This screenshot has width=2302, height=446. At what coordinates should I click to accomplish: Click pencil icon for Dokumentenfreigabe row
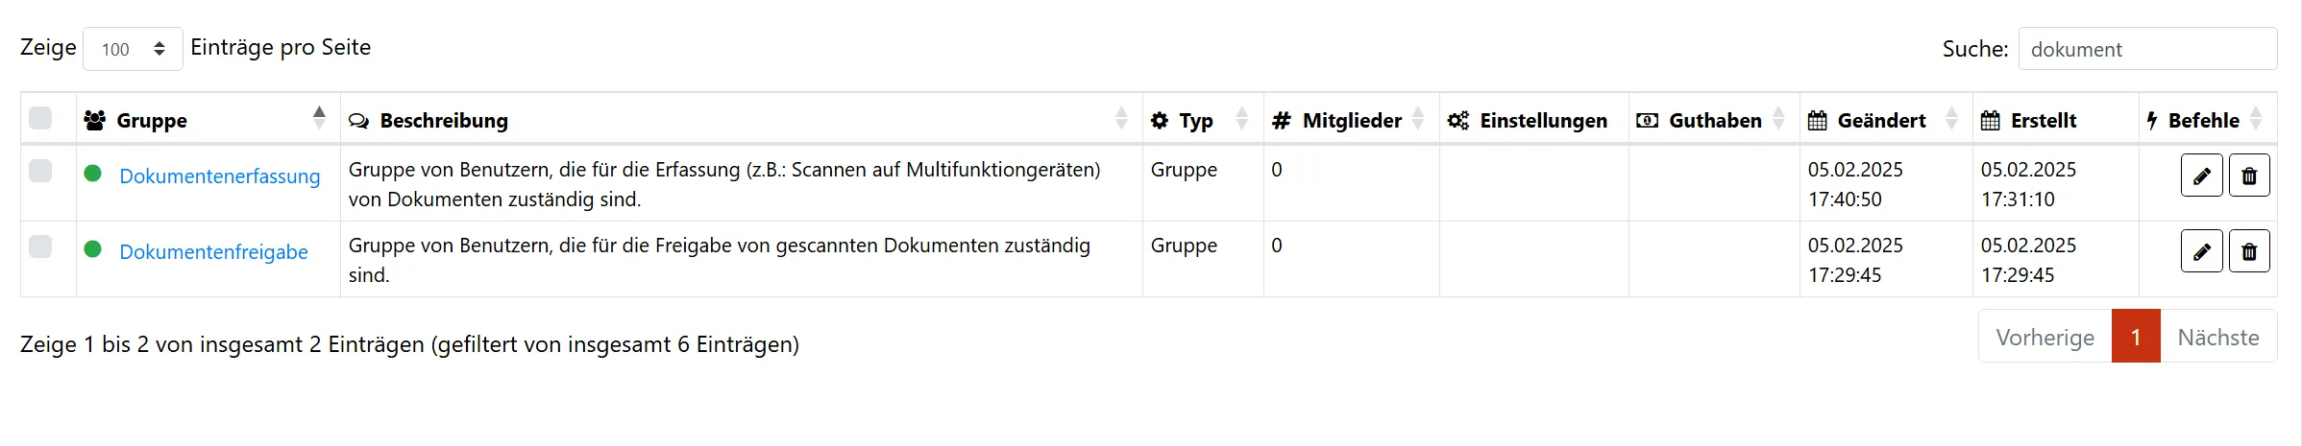pos(2201,251)
